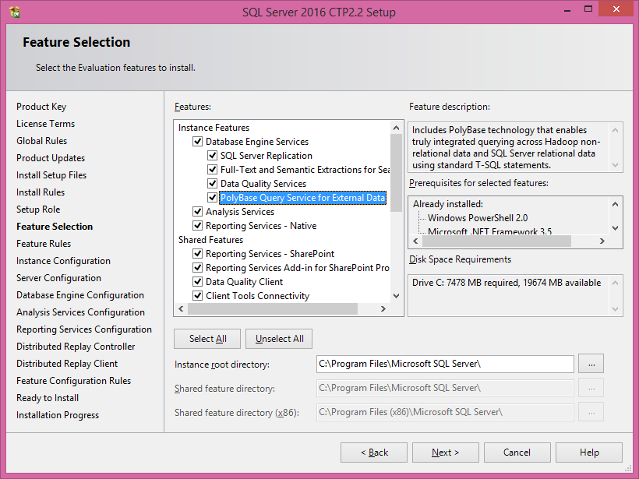
Task: Select Analysis Services Configuration step
Action: click(81, 312)
